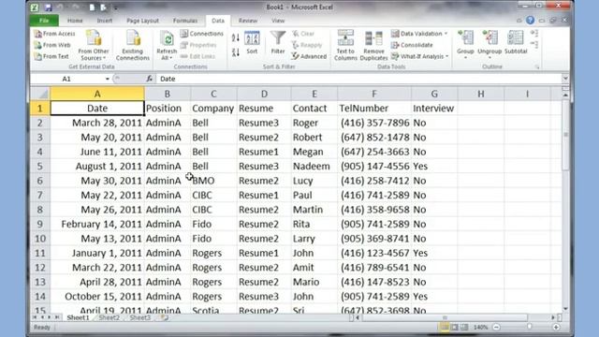Screen dimensions: 599x337
Task: Open workbook Connections
Action: (202, 34)
